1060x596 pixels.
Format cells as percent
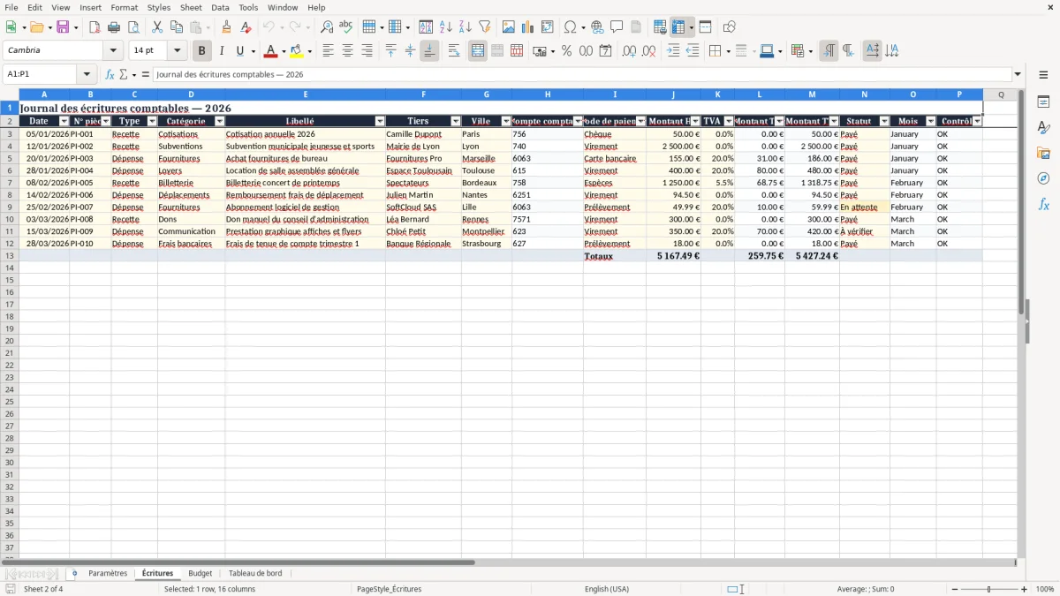566,51
